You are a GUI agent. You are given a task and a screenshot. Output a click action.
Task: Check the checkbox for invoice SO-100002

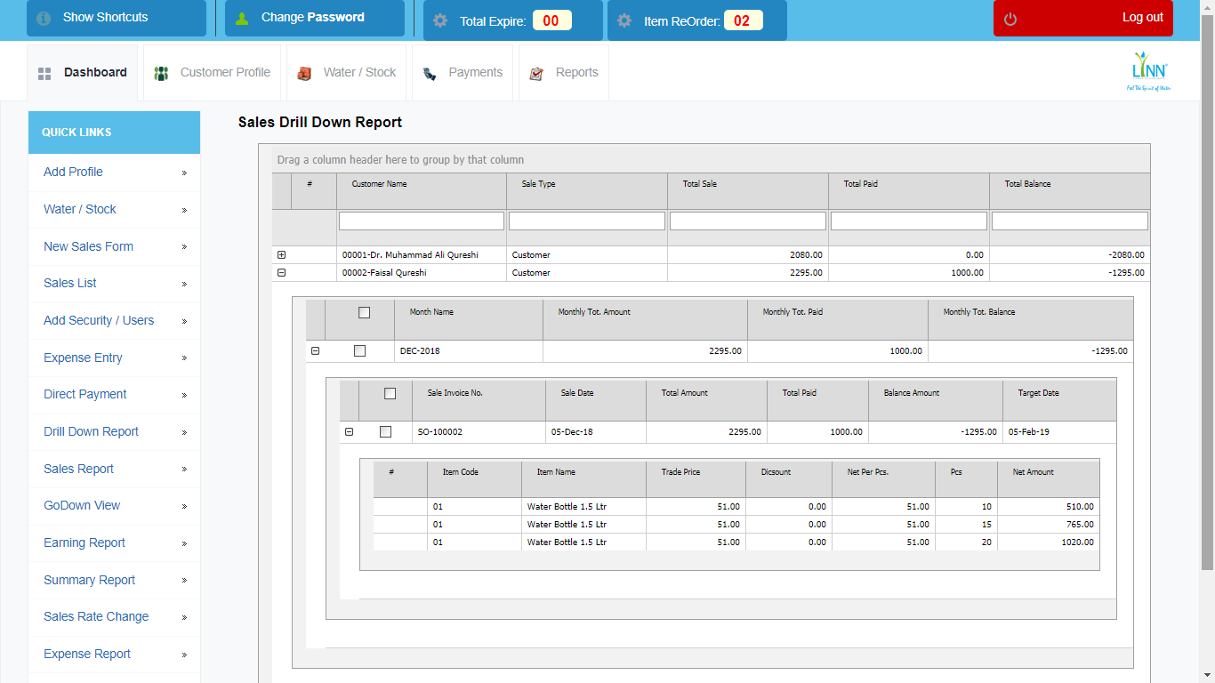coord(385,431)
